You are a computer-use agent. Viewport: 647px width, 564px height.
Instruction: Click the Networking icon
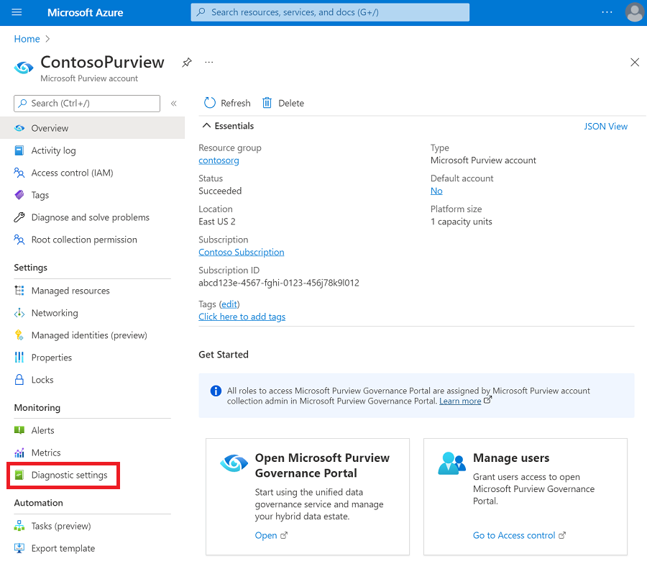coord(19,313)
